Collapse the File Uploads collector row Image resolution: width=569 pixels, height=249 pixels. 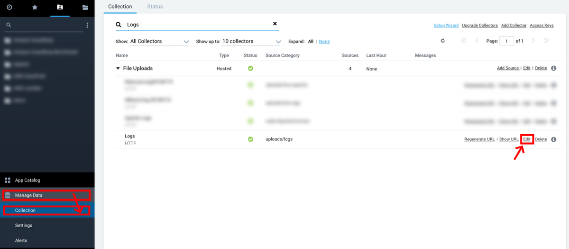point(118,69)
